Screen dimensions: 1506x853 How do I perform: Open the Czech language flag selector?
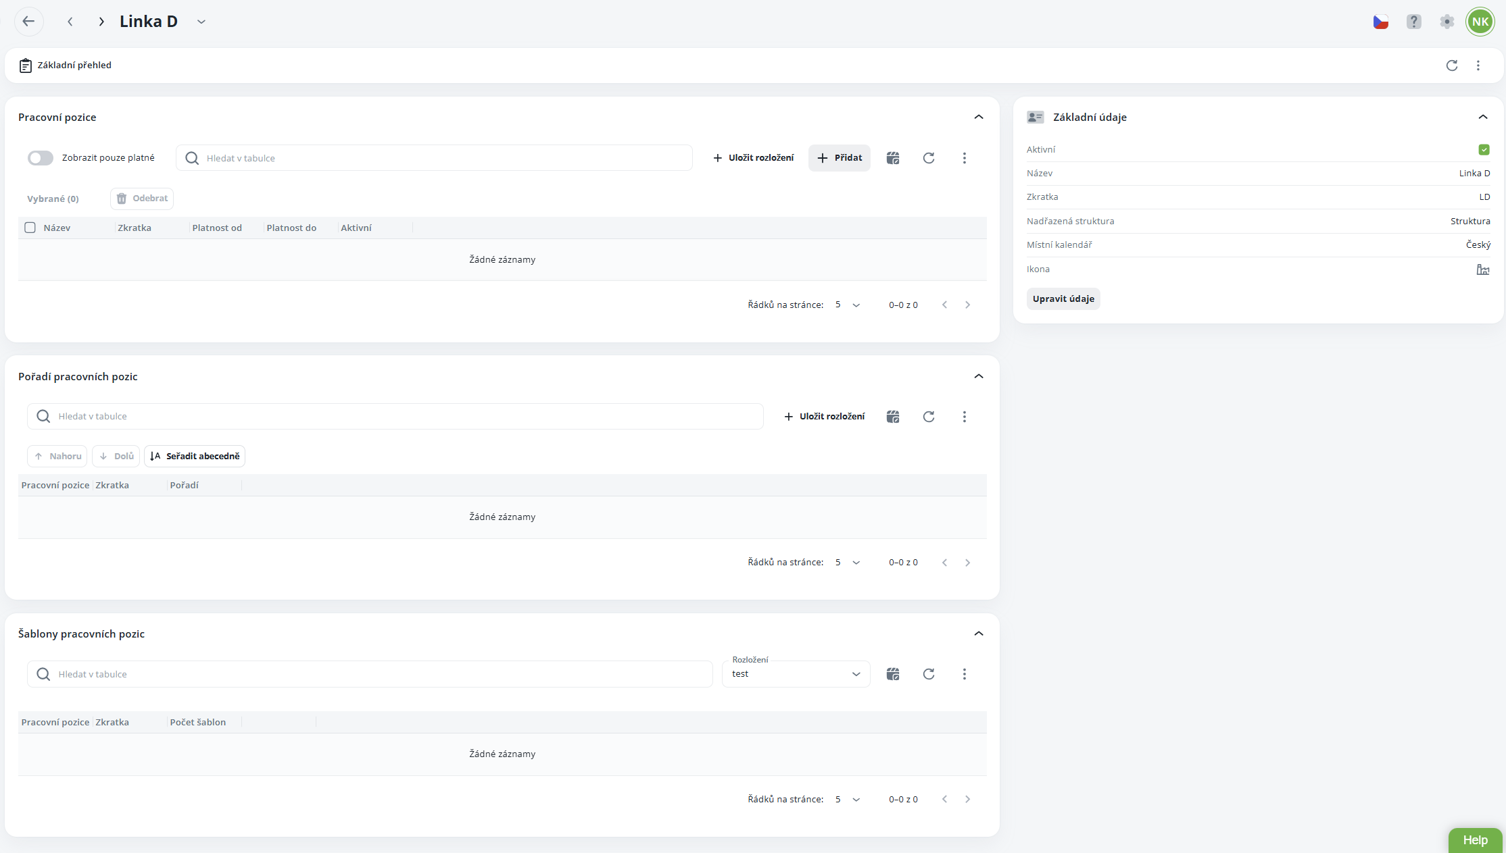coord(1380,22)
